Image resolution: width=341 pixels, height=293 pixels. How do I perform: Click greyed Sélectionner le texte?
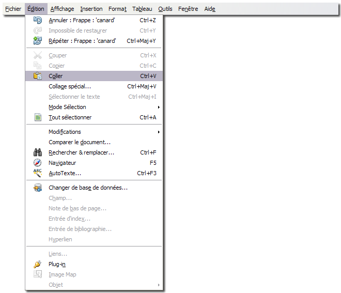click(94, 97)
